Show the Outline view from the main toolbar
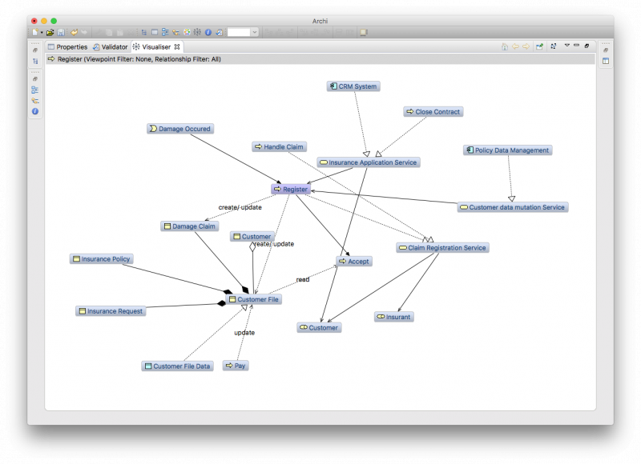Image resolution: width=641 pixels, height=464 pixels. [165, 32]
